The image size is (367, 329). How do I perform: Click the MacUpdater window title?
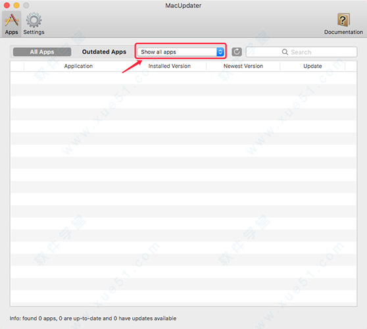(183, 6)
